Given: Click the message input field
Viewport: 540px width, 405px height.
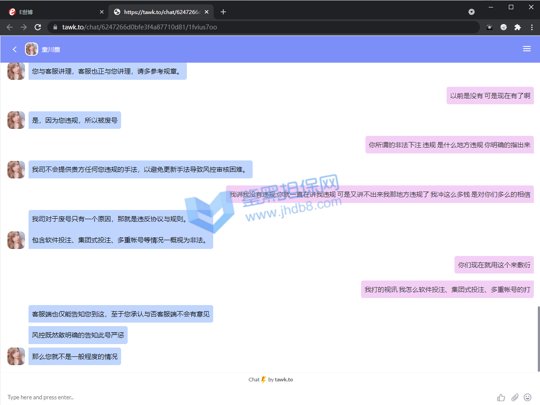Looking at the screenshot, I should click(x=219, y=397).
